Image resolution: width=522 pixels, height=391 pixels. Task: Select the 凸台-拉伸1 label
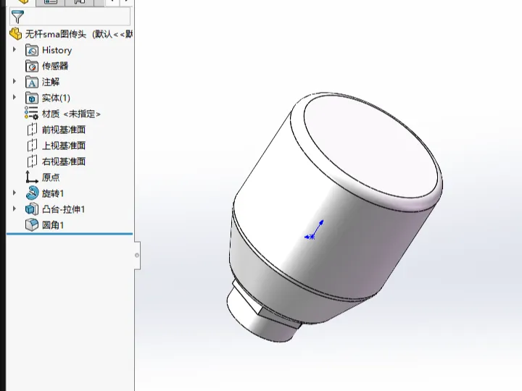(x=63, y=209)
